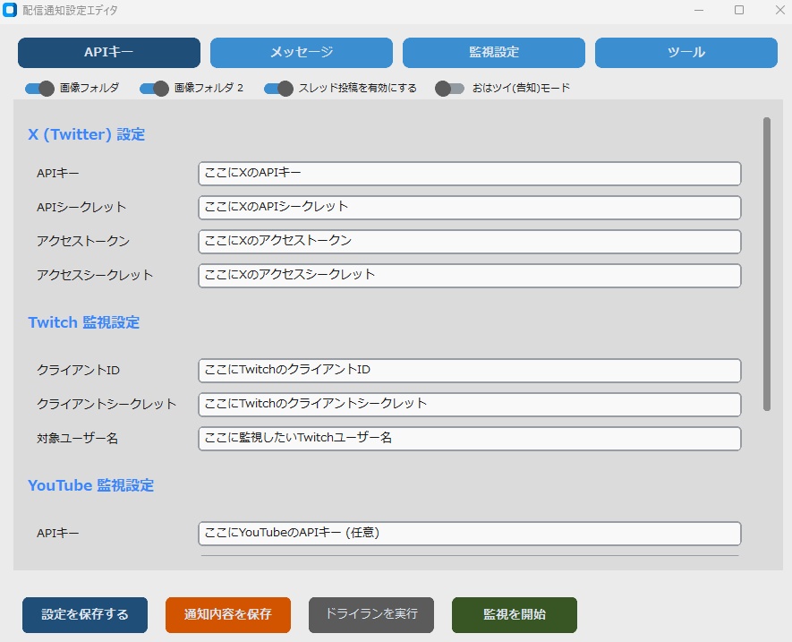Click the Twitch クライアントID field
This screenshot has height=642, width=792.
tap(469, 370)
